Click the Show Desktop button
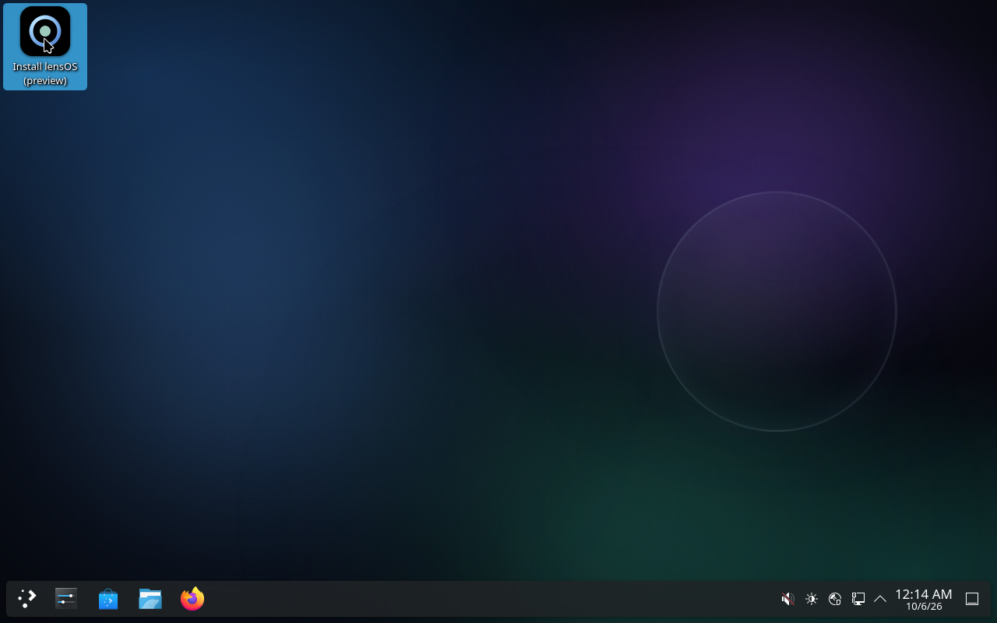 (972, 599)
